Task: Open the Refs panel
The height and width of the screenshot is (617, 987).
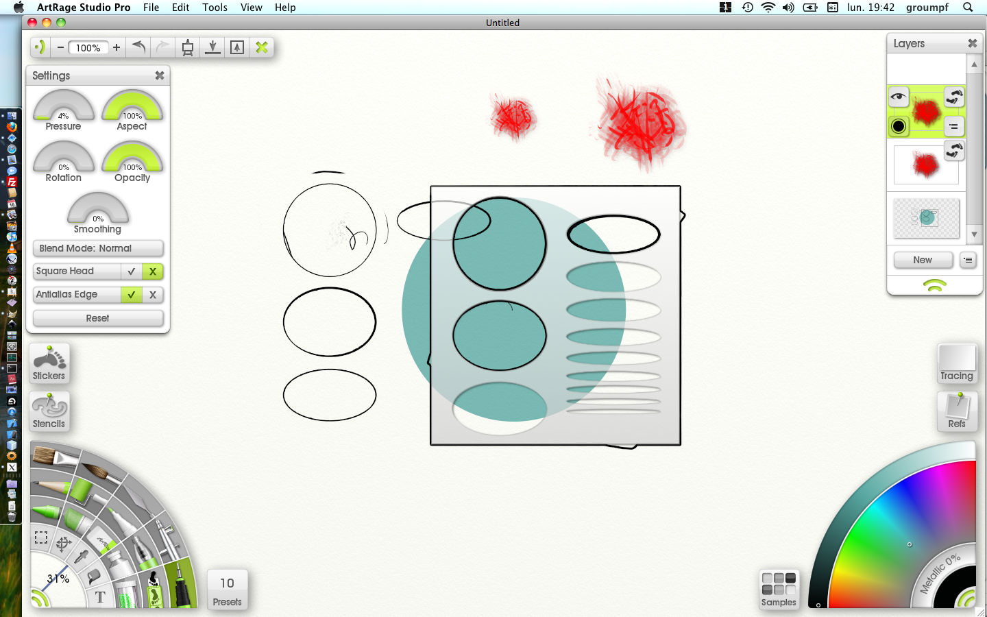Action: [x=957, y=411]
